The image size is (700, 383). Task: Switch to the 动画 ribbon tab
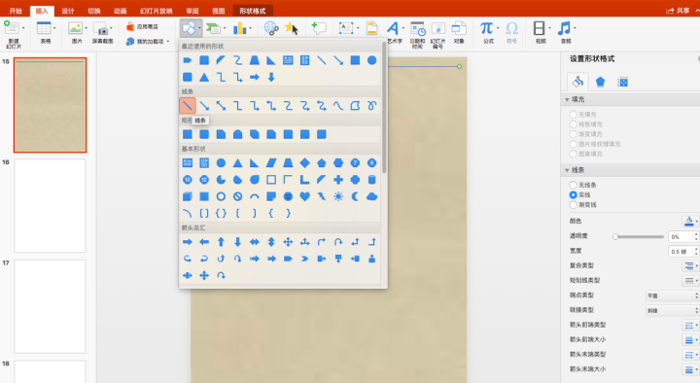tap(120, 11)
